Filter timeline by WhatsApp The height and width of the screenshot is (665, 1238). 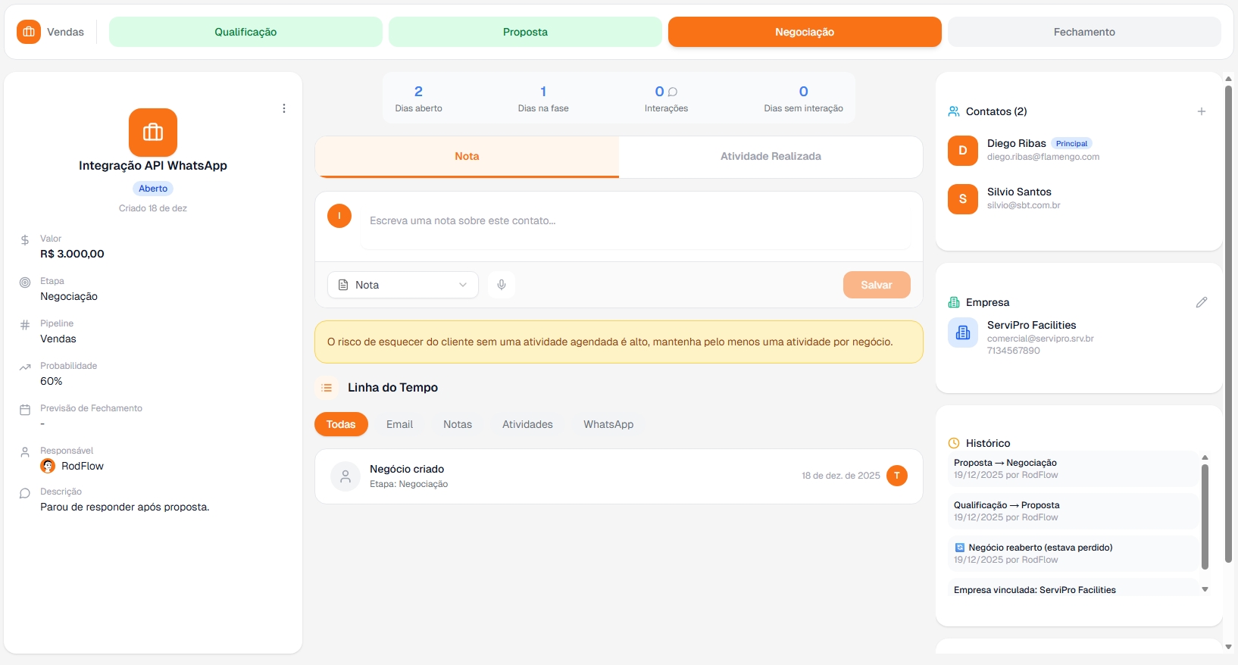coord(608,424)
